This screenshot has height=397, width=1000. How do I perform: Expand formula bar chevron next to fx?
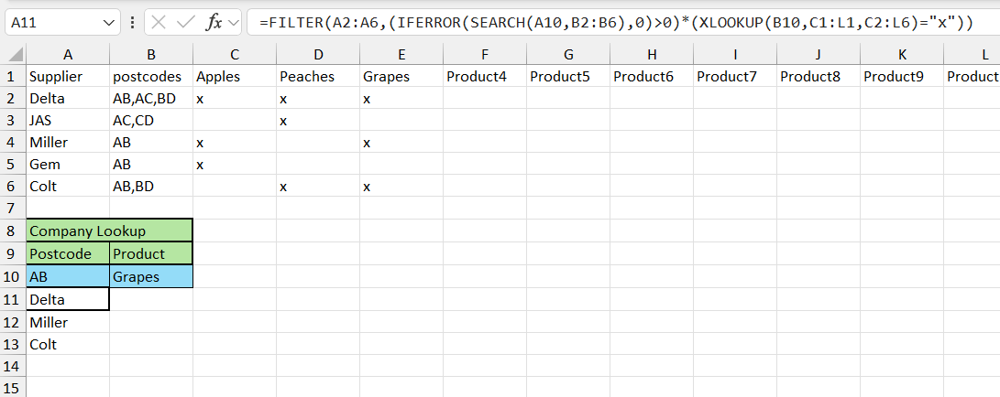click(x=234, y=24)
